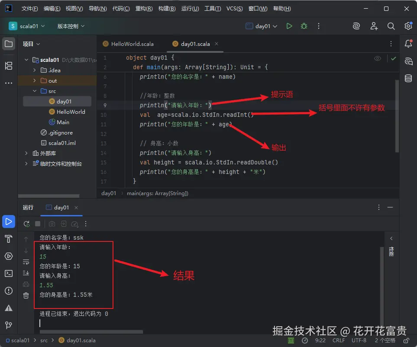Minimize the run tool window
The width and height of the screenshot is (417, 347).
(390, 207)
